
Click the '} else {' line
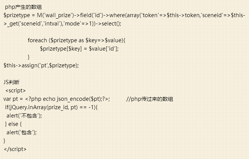click(x=14, y=124)
